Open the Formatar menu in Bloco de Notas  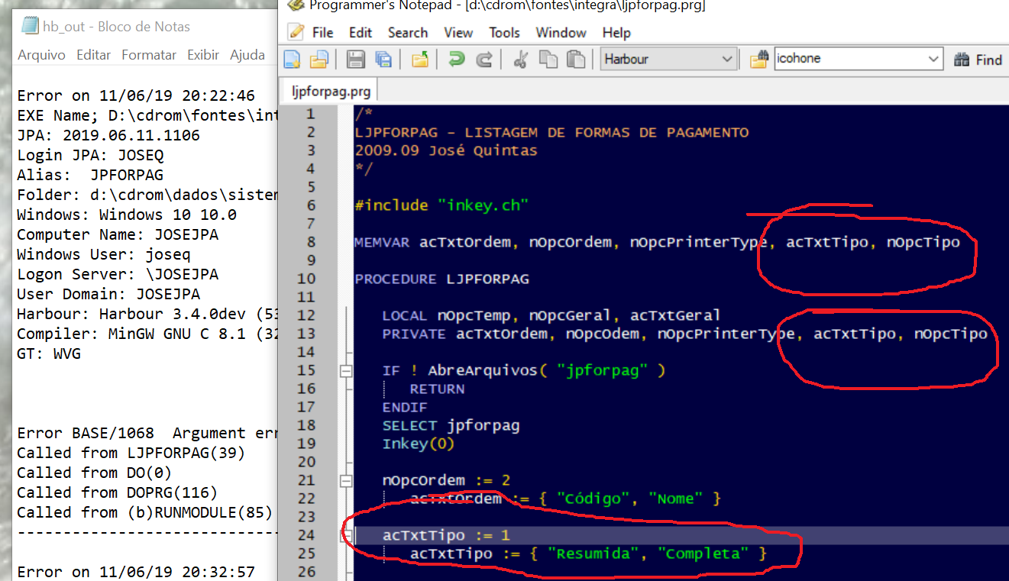(x=149, y=55)
